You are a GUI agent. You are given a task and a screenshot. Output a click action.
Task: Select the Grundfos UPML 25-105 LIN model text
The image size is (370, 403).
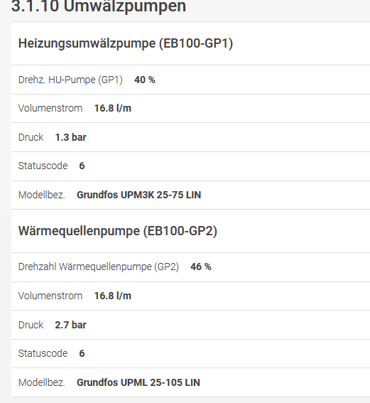click(x=138, y=382)
